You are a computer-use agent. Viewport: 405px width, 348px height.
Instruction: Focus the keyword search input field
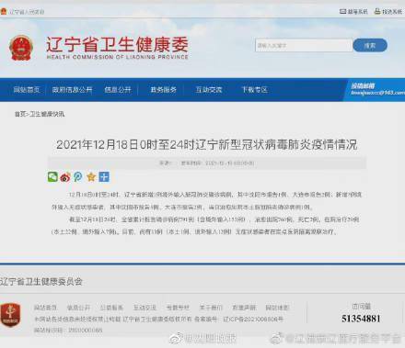point(304,46)
